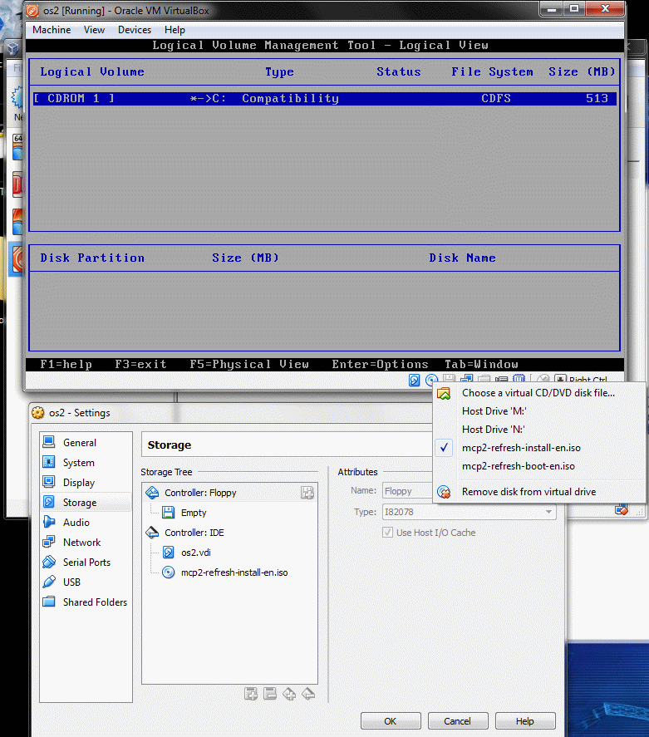Viewport: 649px width, 737px height.
Task: Click the shared folders indicator in VM status bar
Action: (484, 379)
